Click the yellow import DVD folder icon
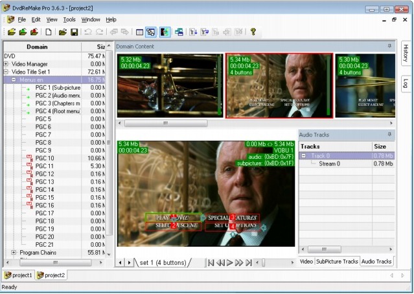Image resolution: width=414 pixels, height=294 pixels. [x=12, y=32]
